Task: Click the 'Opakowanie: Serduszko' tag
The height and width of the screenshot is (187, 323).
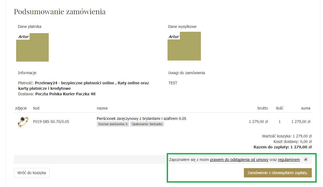Action: click(147, 124)
